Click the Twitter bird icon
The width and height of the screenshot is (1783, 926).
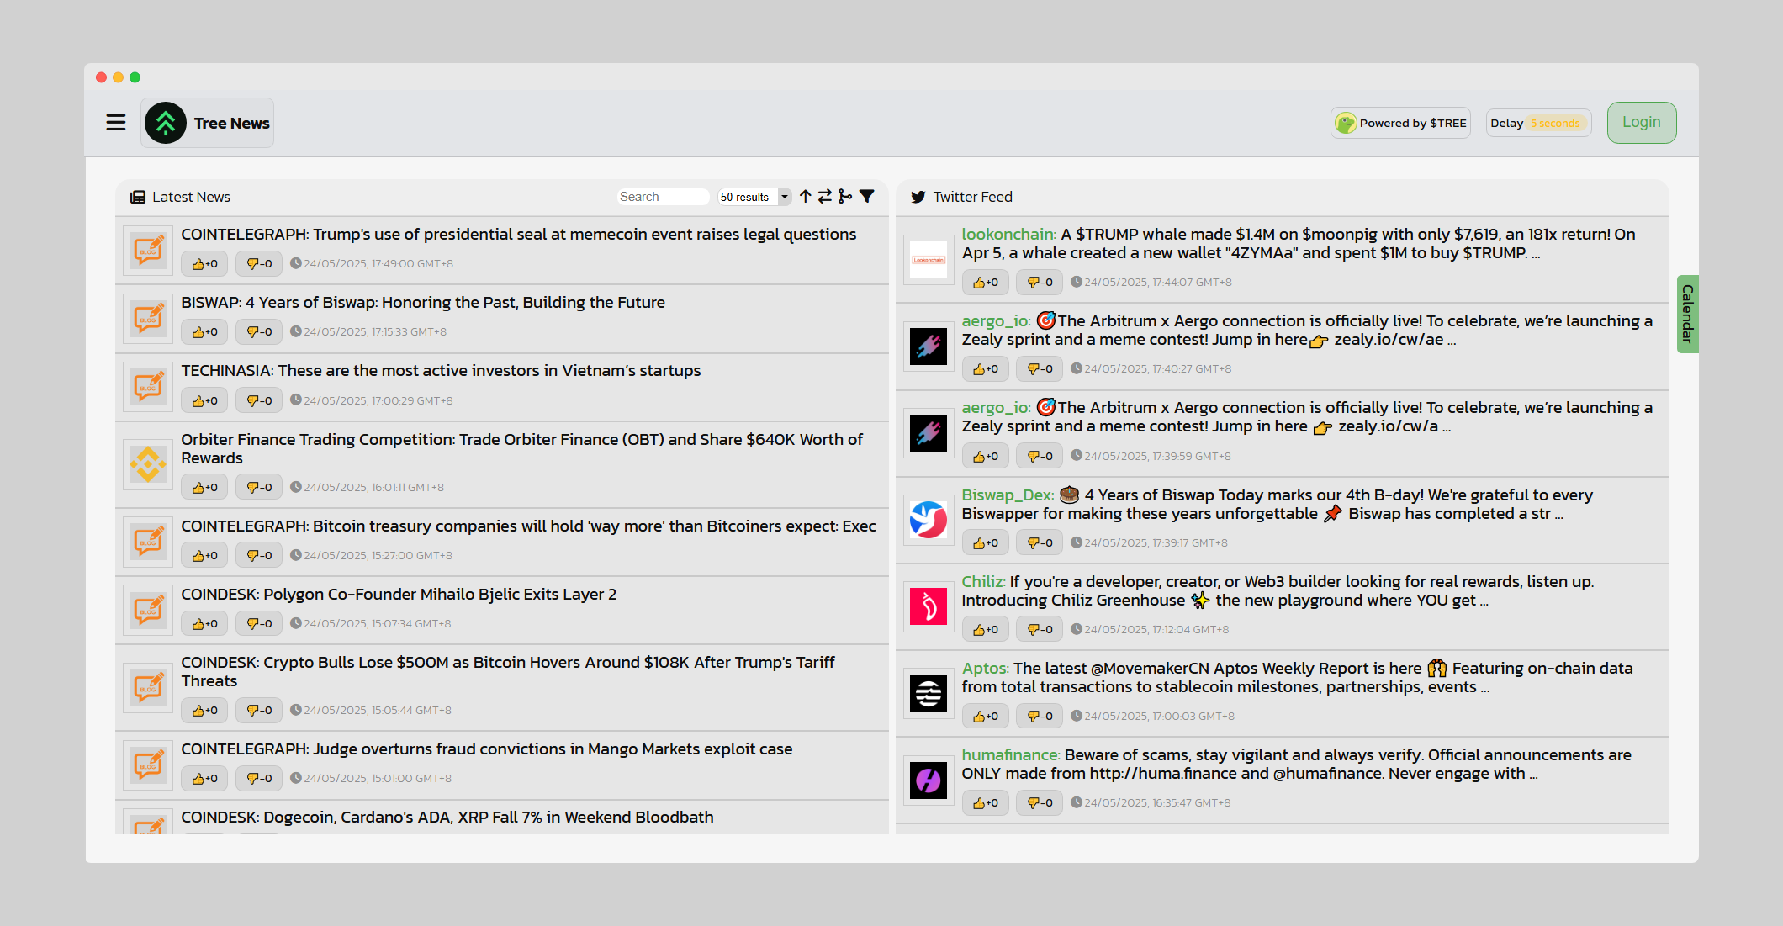click(x=918, y=197)
